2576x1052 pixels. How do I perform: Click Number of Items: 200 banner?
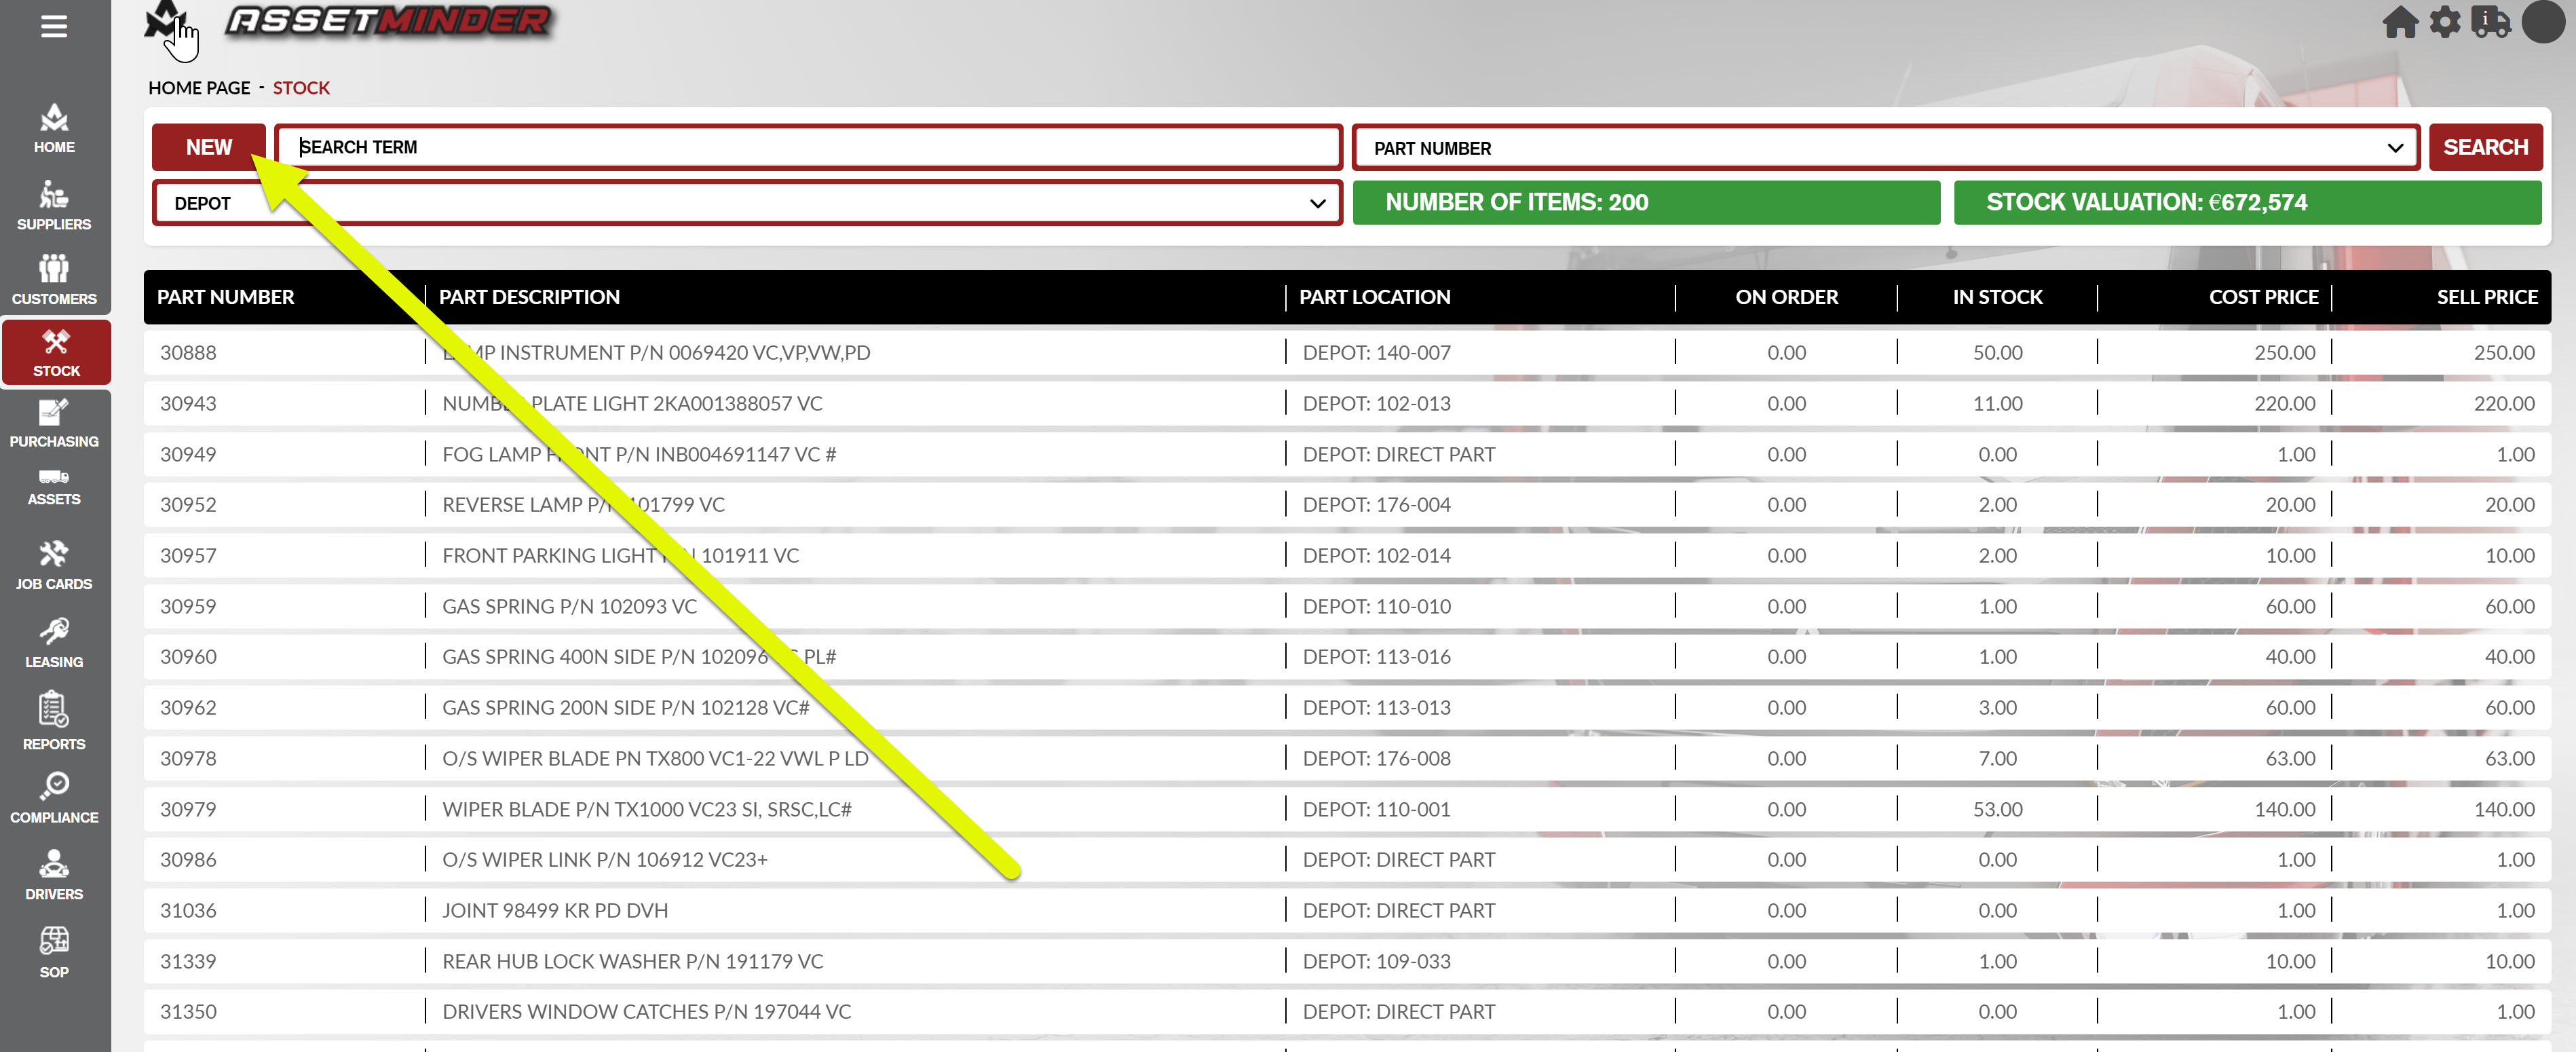pos(1646,202)
